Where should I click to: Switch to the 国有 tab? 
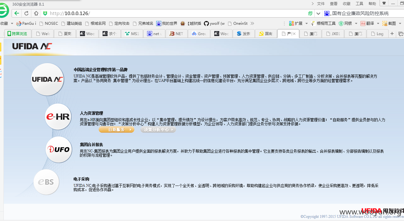point(266,34)
